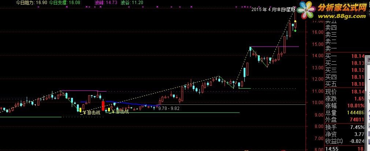The width and height of the screenshot is (370, 151).
Task: Click the 买五 price value 18.10
Action: coord(358,84)
